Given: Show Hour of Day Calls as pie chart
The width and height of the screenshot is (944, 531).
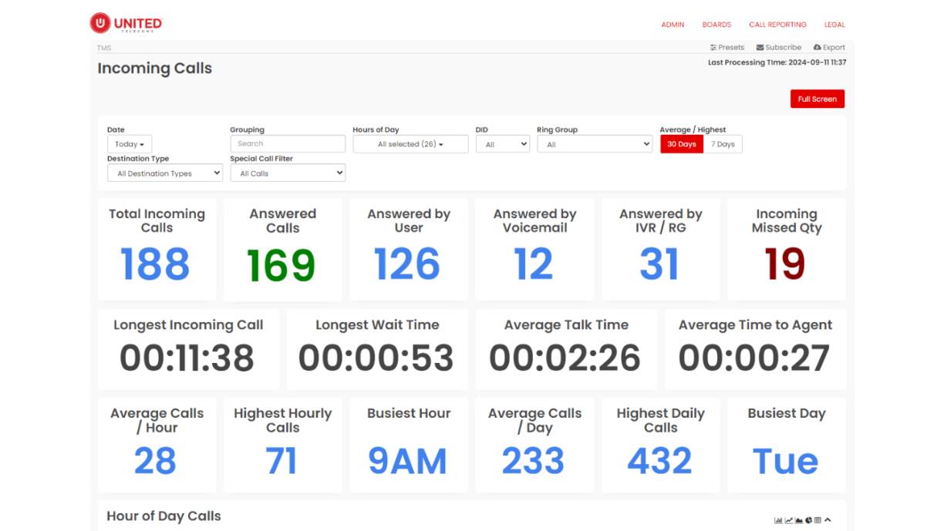Looking at the screenshot, I should pos(807,520).
